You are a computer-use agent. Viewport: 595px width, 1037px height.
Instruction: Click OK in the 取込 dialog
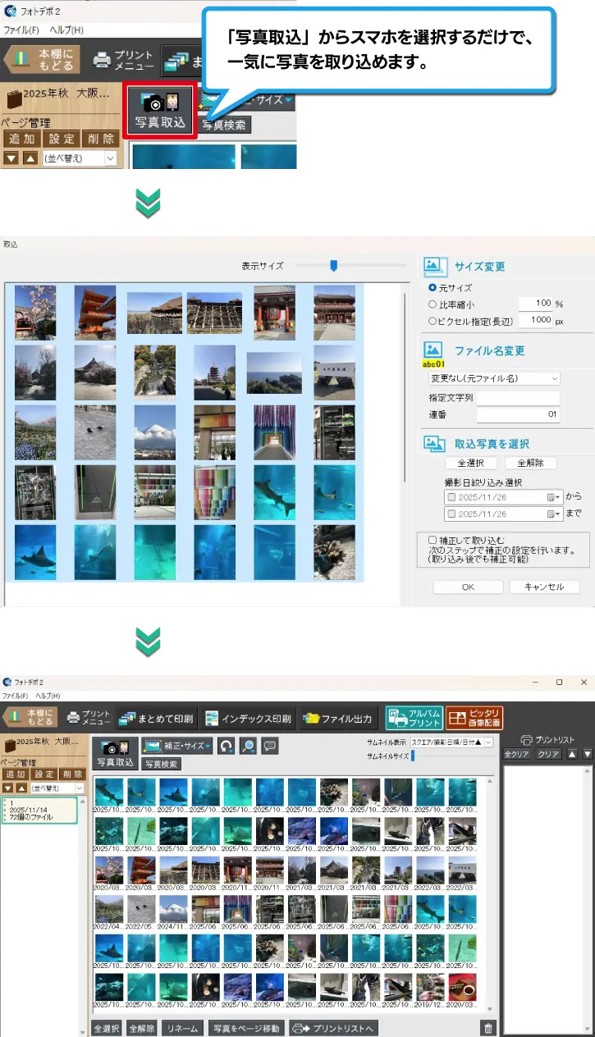(x=468, y=587)
